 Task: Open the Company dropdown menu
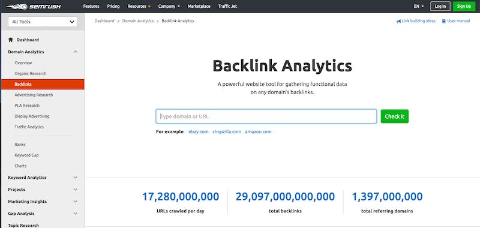pyautogui.click(x=169, y=6)
